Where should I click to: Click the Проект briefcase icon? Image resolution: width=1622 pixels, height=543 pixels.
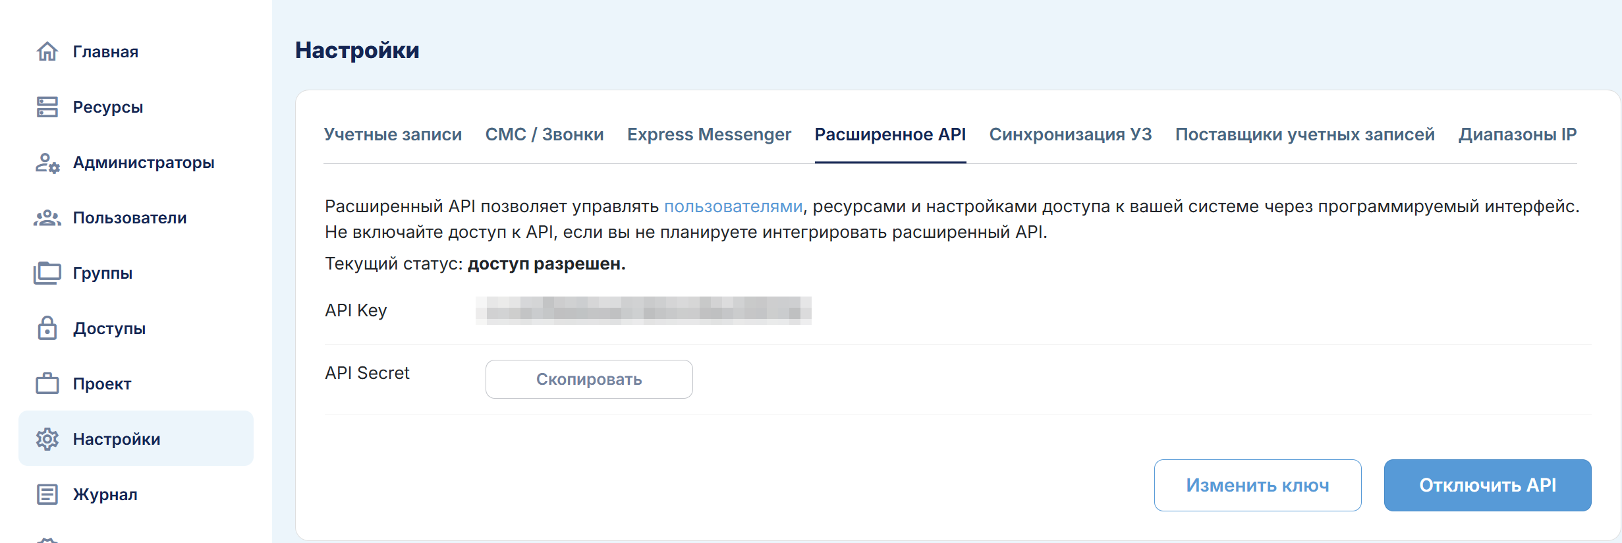point(47,384)
